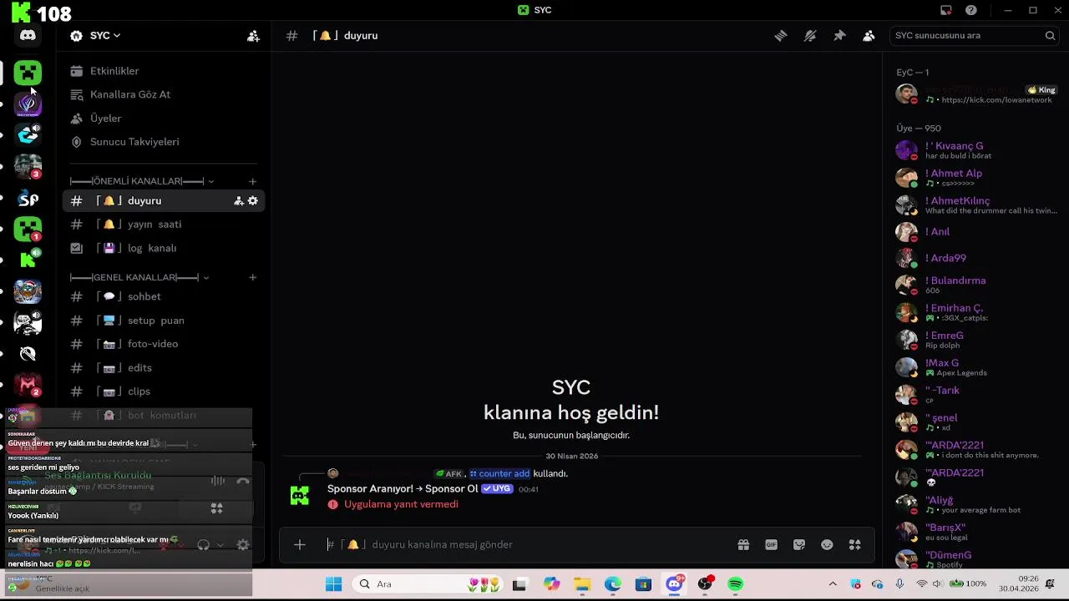Viewport: 1069px width, 601px height.
Task: Open Microsoft Edge from the taskbar
Action: (x=613, y=584)
